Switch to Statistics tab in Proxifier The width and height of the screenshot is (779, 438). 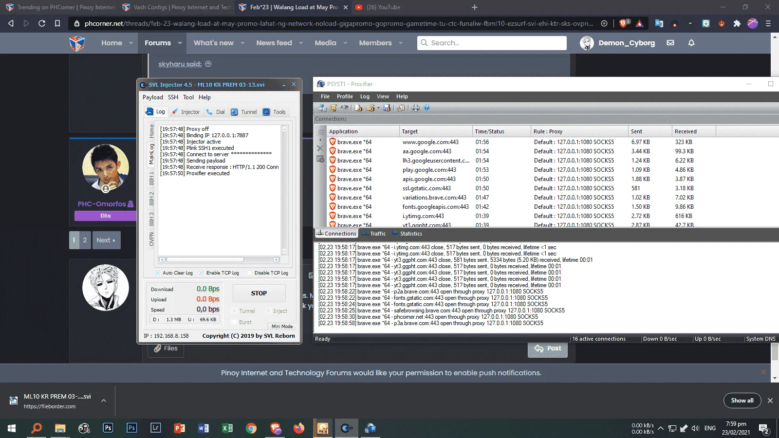407,234
